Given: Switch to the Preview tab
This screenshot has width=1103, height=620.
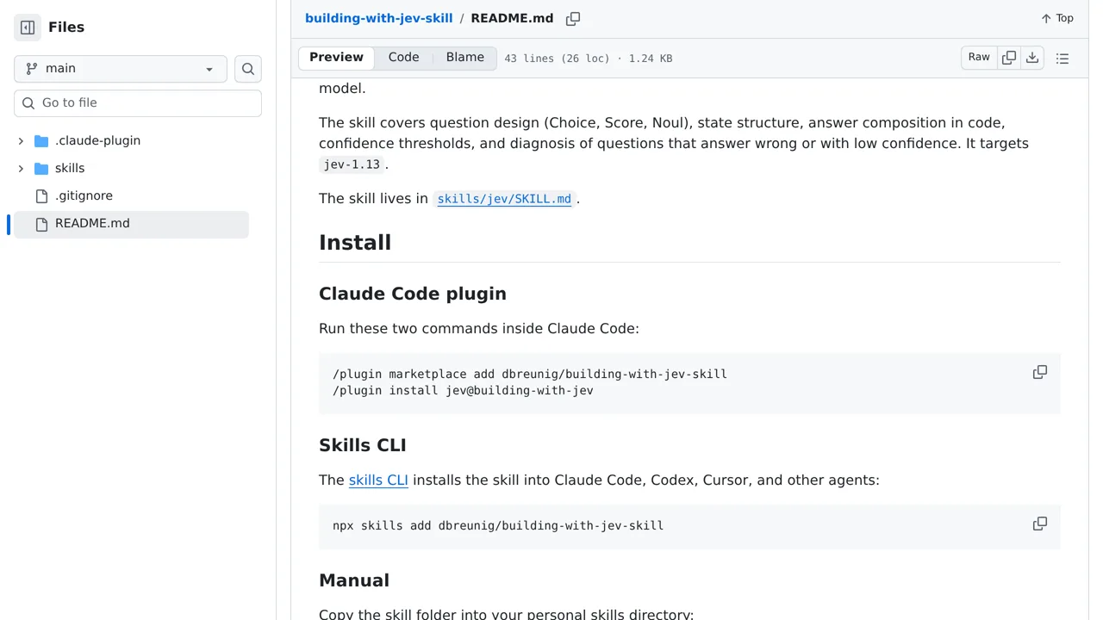Looking at the screenshot, I should (336, 58).
